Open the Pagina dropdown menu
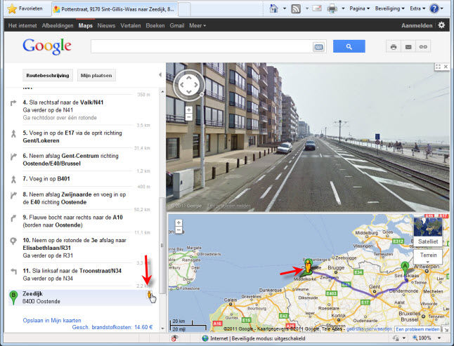This screenshot has width=454, height=346. [359, 8]
